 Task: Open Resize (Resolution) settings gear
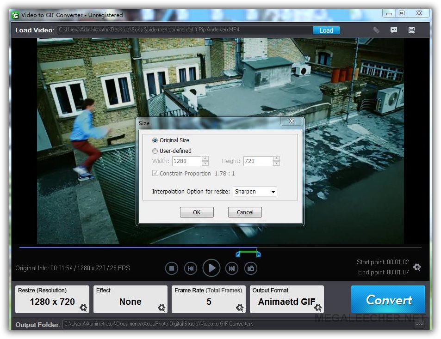point(83,308)
